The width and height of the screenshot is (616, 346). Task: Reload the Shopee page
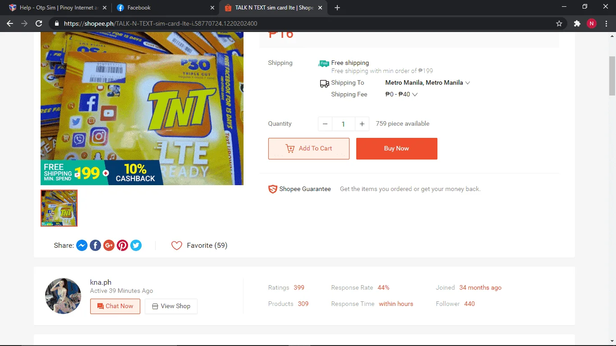[x=39, y=23]
